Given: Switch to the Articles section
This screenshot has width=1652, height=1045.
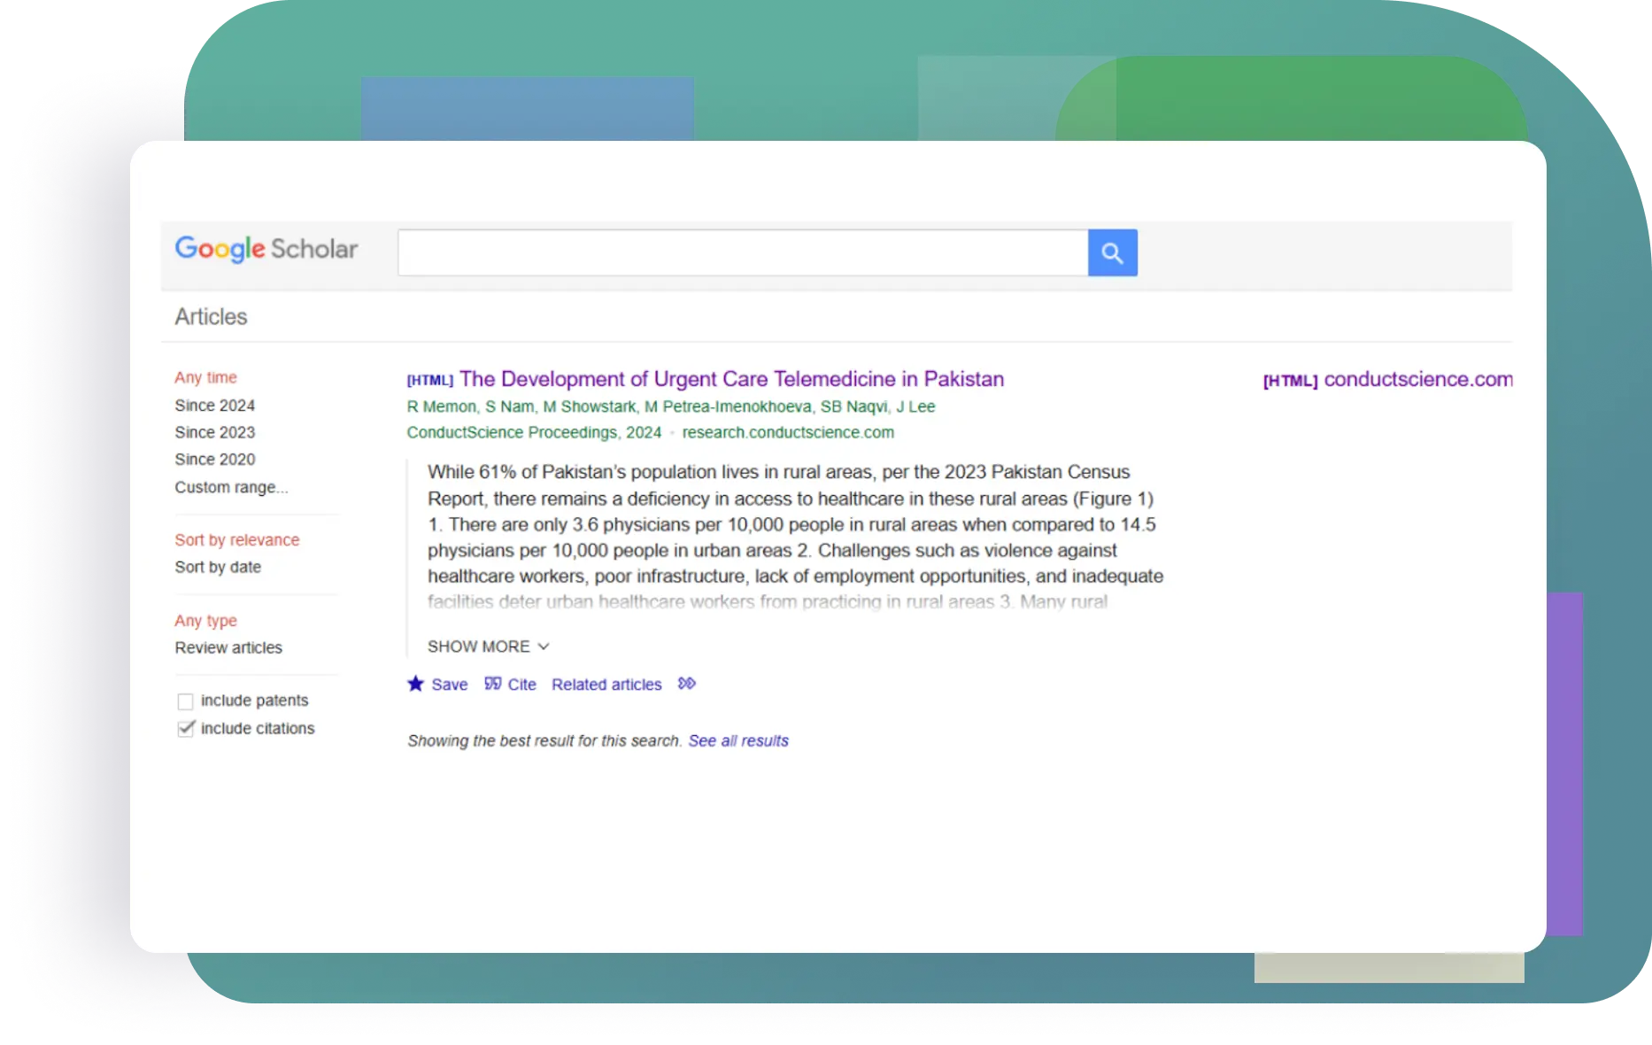Looking at the screenshot, I should 211,316.
